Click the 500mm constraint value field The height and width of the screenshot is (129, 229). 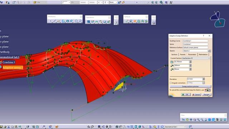click(x=181, y=66)
